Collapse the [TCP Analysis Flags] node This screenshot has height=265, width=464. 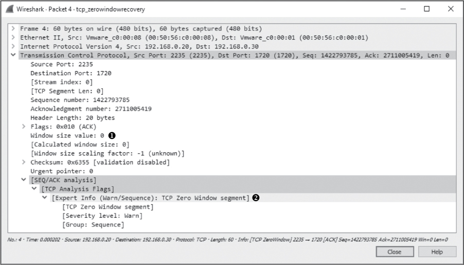(34, 188)
